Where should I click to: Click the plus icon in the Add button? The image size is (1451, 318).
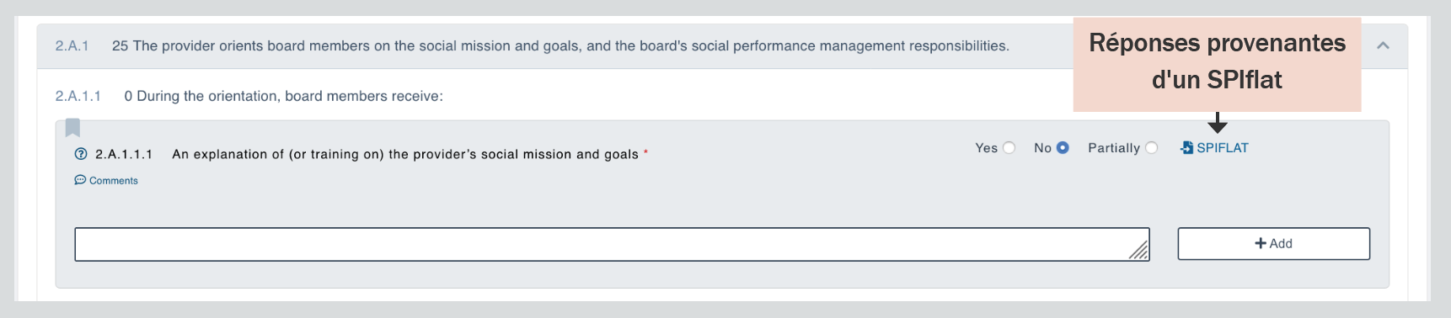coord(1261,243)
